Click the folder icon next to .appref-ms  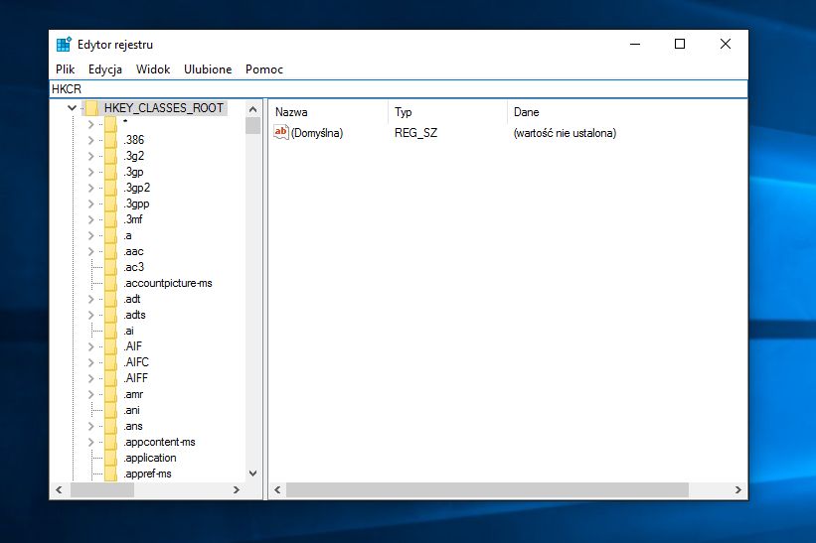pos(110,474)
